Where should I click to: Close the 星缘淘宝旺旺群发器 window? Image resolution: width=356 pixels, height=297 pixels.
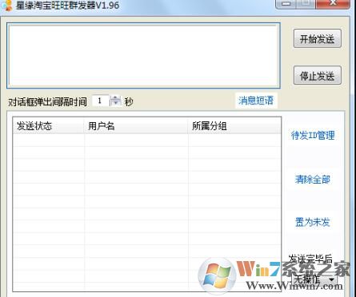(333, 3)
